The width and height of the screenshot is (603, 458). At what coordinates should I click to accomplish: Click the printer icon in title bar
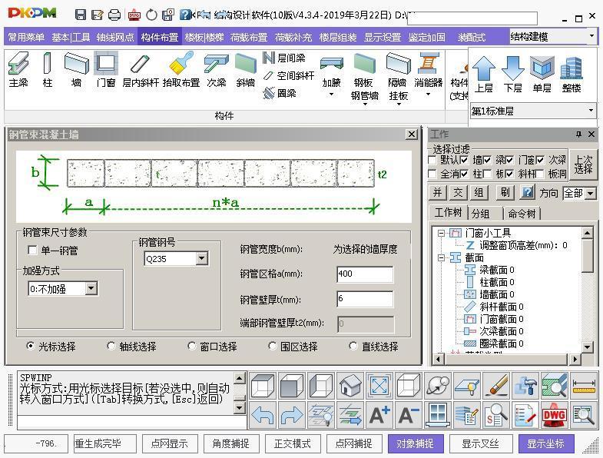tap(114, 15)
